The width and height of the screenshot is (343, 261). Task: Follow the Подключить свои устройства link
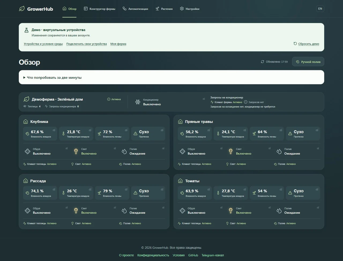click(87, 44)
